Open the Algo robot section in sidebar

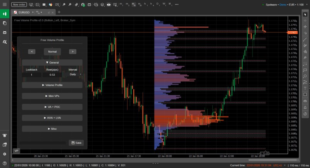5,32
